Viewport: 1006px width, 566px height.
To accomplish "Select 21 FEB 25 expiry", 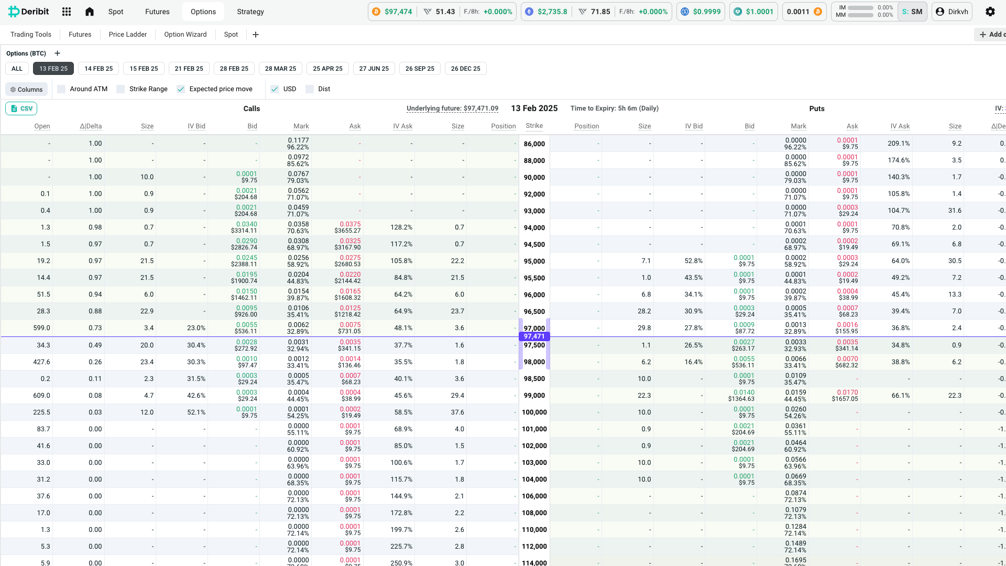I will pyautogui.click(x=189, y=69).
